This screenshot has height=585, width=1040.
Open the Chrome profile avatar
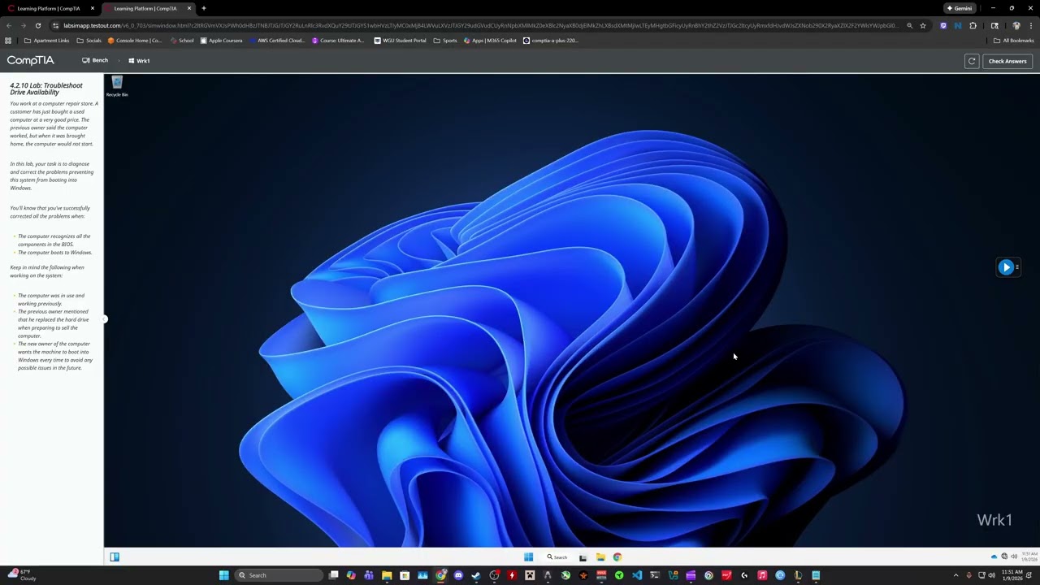tap(1016, 25)
